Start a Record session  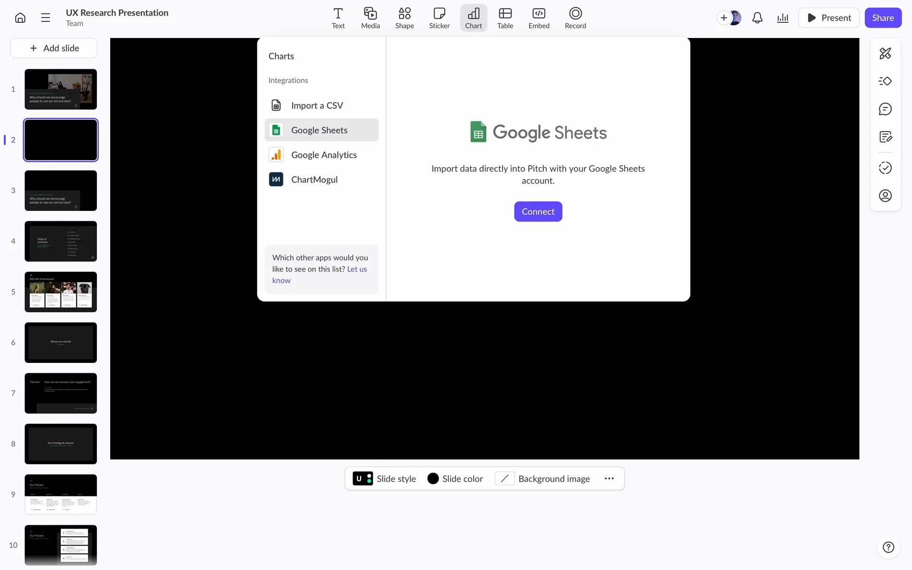tap(575, 18)
